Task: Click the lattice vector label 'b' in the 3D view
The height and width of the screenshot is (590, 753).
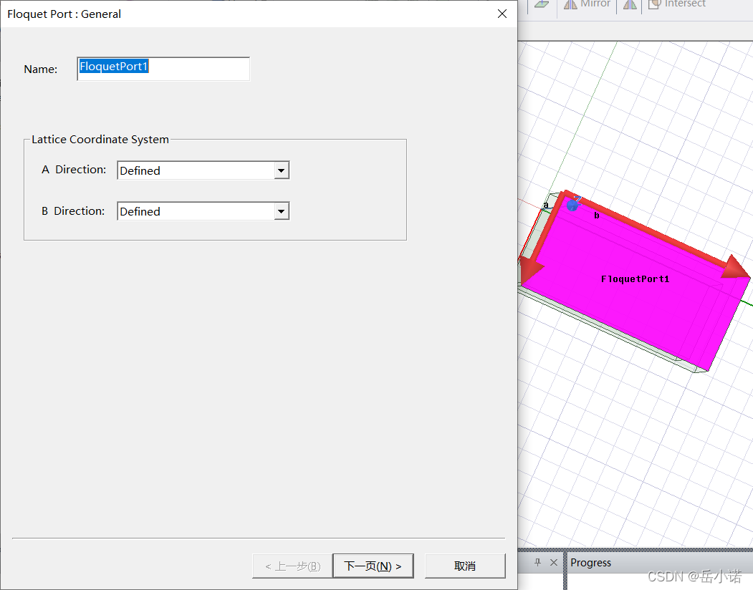Action: point(596,216)
